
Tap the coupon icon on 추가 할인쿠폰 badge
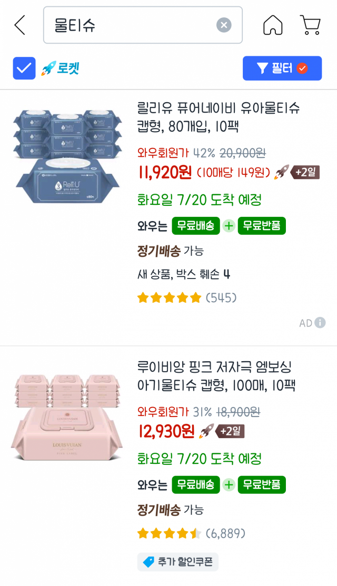point(150,562)
